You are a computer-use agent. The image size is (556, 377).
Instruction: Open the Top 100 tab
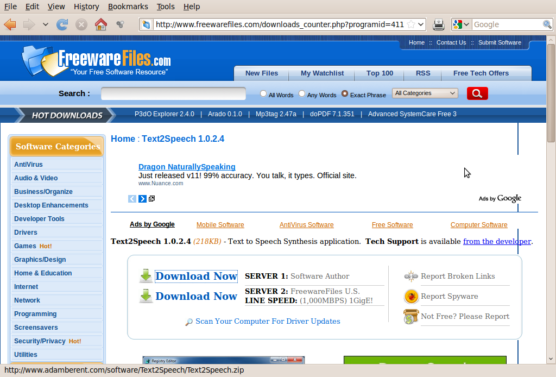click(x=380, y=73)
